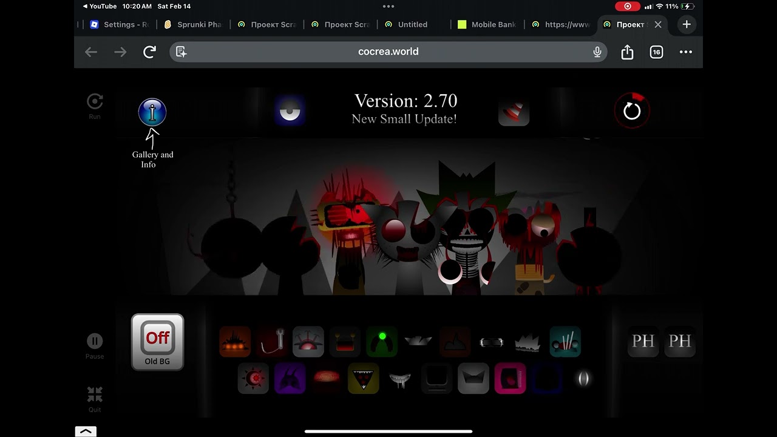Tap the microphone voice search icon

[597, 52]
